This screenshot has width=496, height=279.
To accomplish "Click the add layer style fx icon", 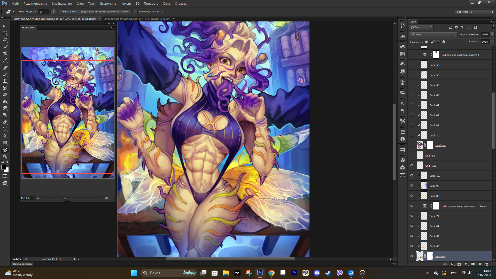I will (x=452, y=264).
